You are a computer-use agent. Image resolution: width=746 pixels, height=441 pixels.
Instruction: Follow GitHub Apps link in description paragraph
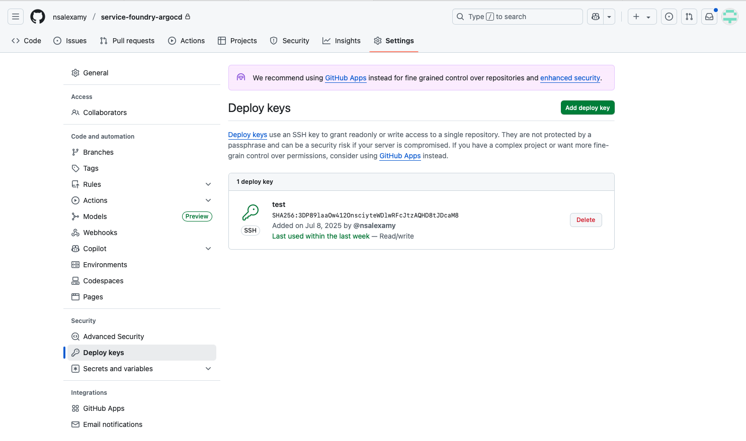coord(400,156)
